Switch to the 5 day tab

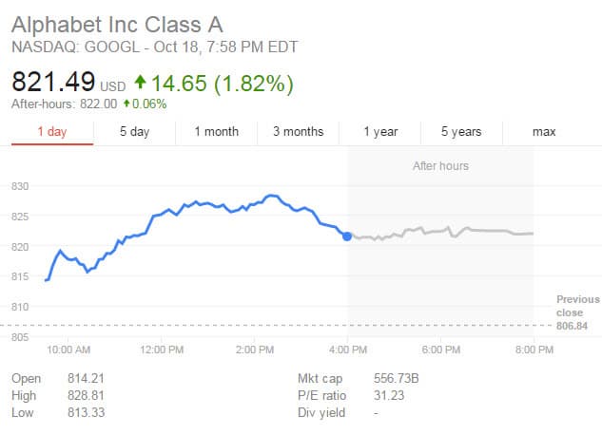(135, 132)
